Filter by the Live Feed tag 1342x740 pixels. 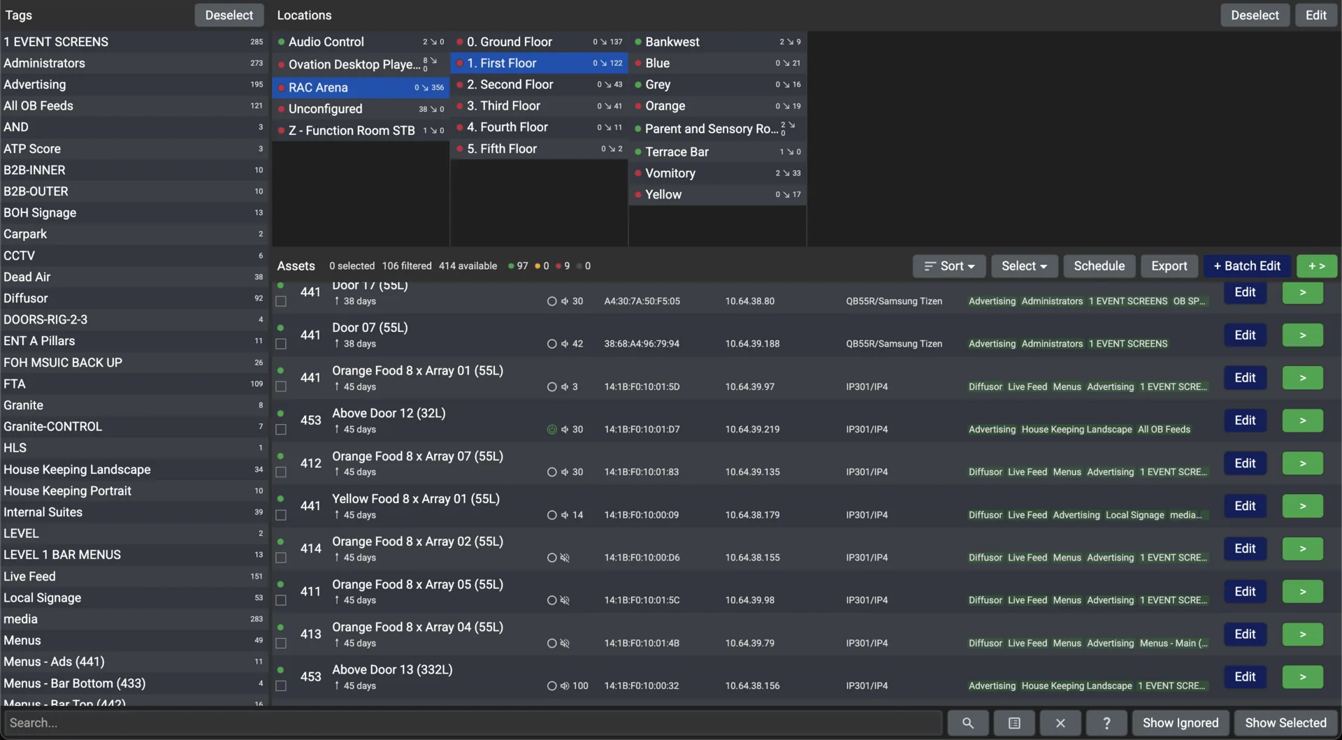[x=134, y=576]
